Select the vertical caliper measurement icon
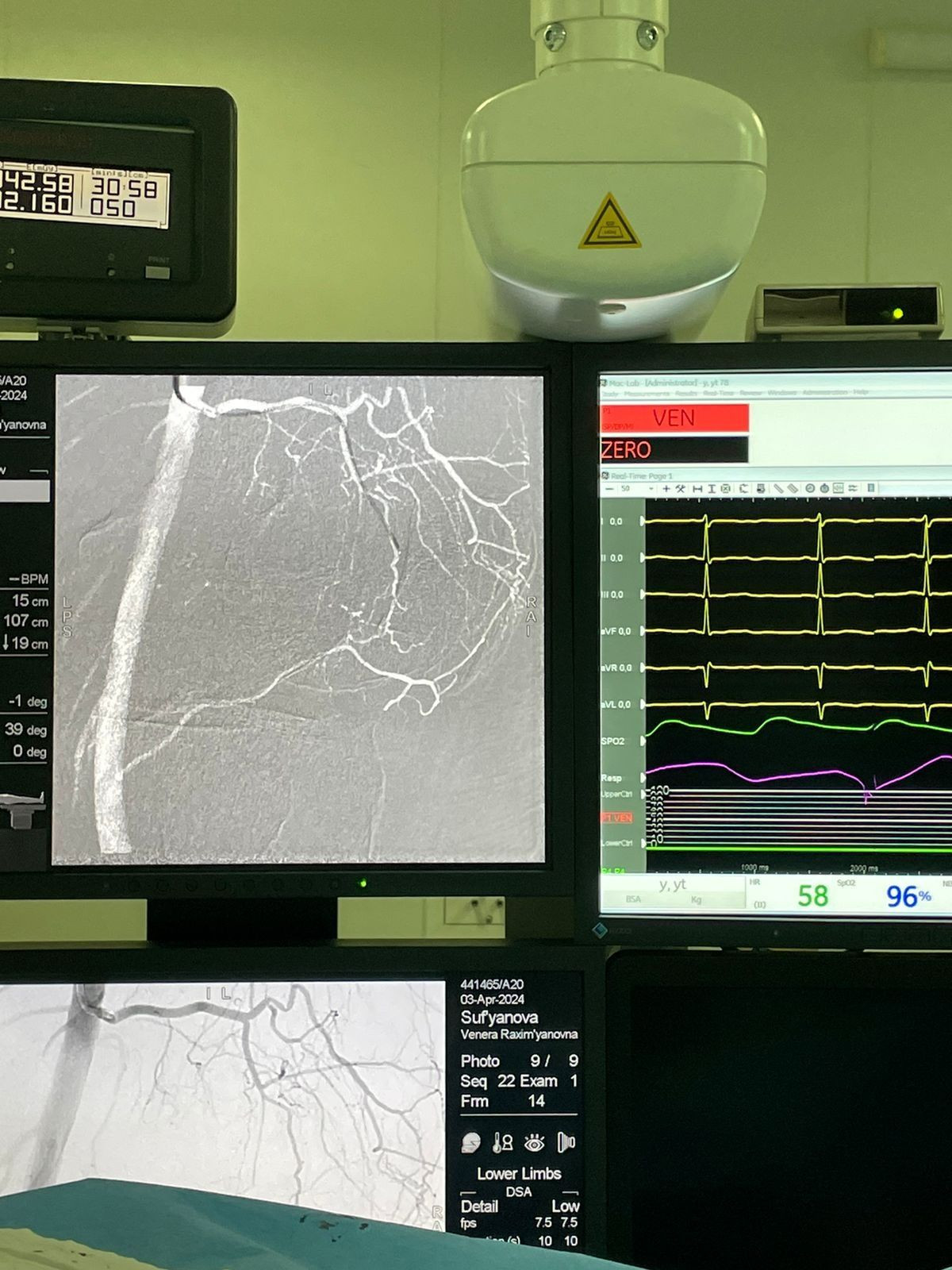The width and height of the screenshot is (952, 1270). pos(711,489)
